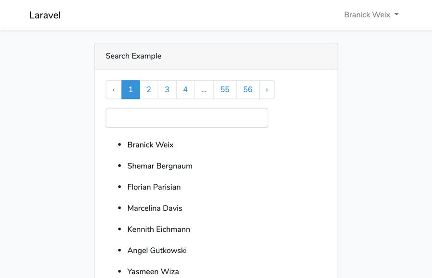The height and width of the screenshot is (278, 432).
Task: Select Shemar Bergnaum in the list
Action: click(159, 166)
